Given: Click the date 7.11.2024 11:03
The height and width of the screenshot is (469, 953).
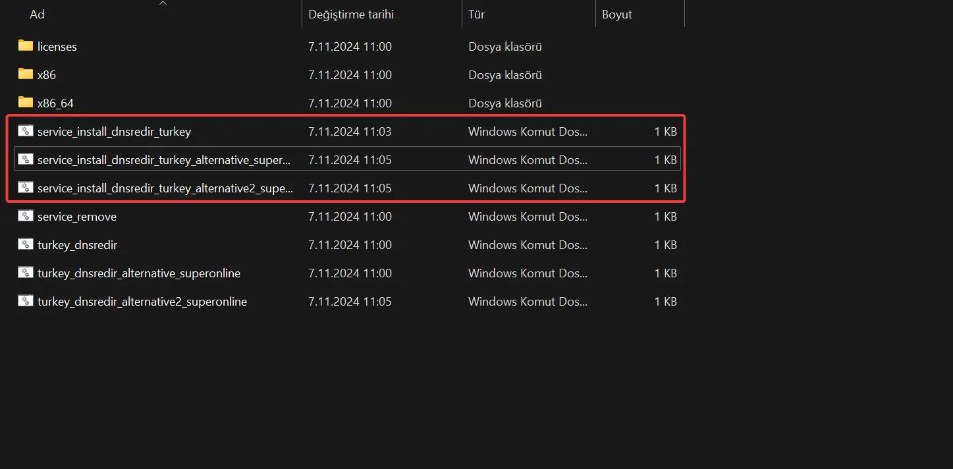Looking at the screenshot, I should tap(350, 132).
